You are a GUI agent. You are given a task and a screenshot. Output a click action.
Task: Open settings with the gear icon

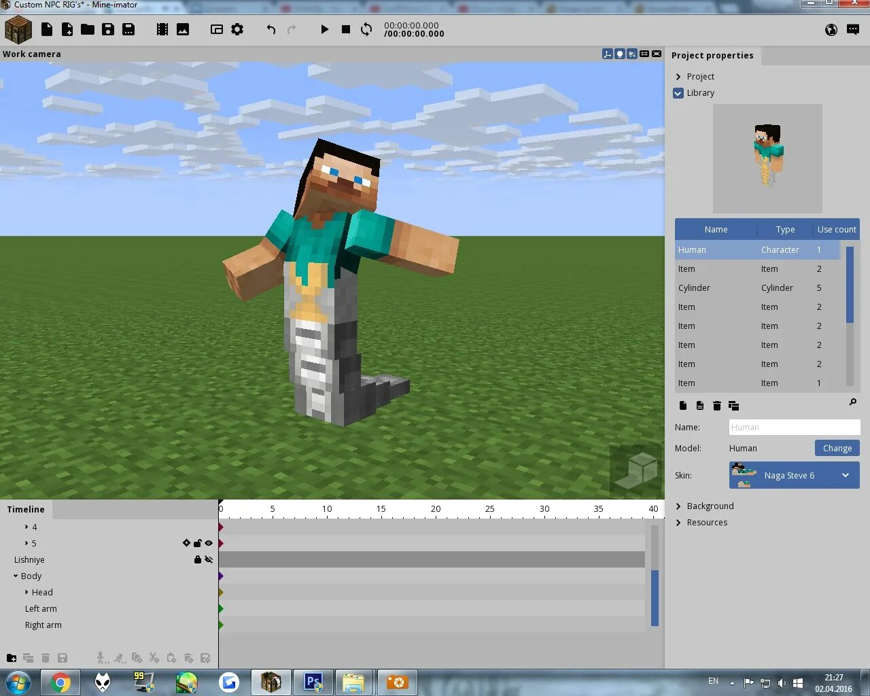[237, 29]
